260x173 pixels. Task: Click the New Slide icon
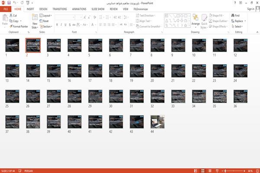tap(35, 17)
